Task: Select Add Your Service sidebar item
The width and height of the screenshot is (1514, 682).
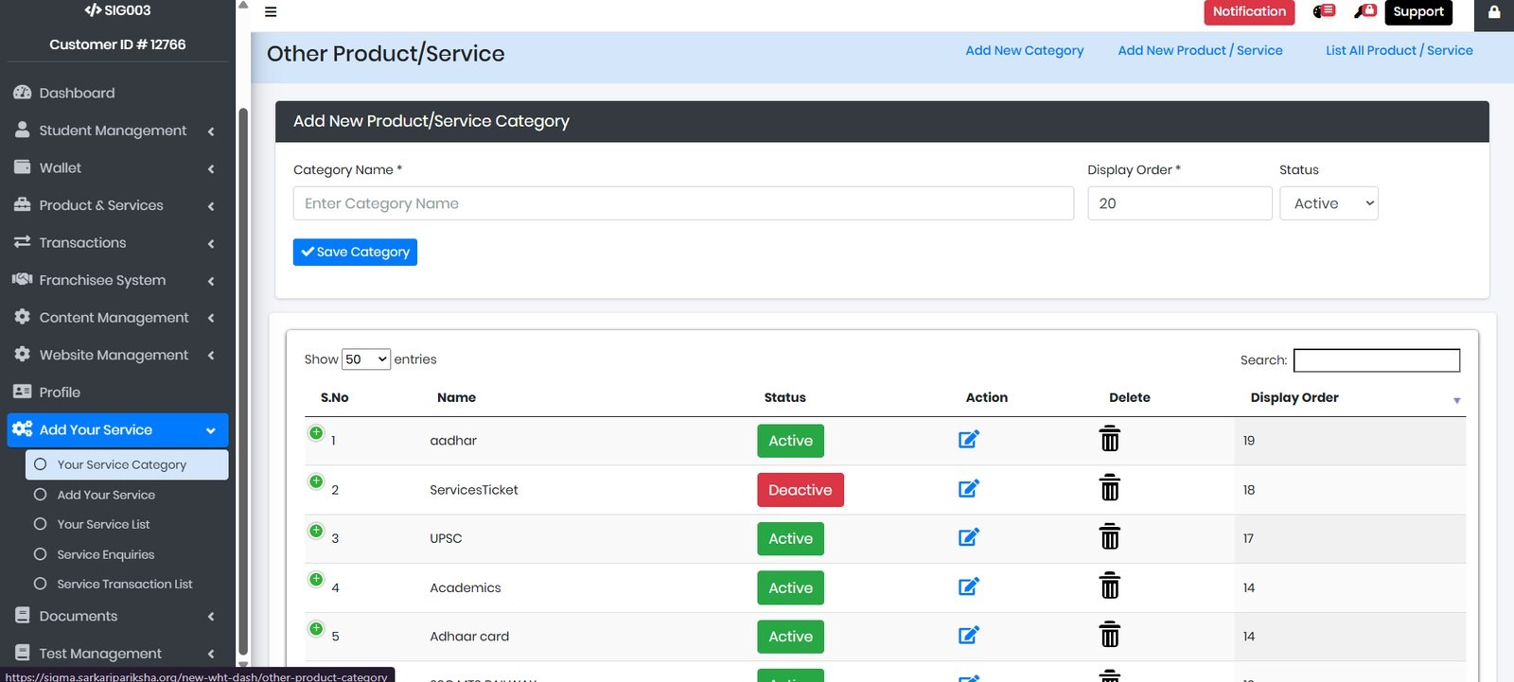Action: [x=127, y=495]
